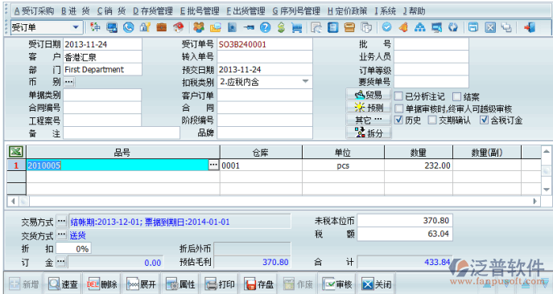
Task: Click the phone icon in toolbar
Action: click(x=128, y=27)
